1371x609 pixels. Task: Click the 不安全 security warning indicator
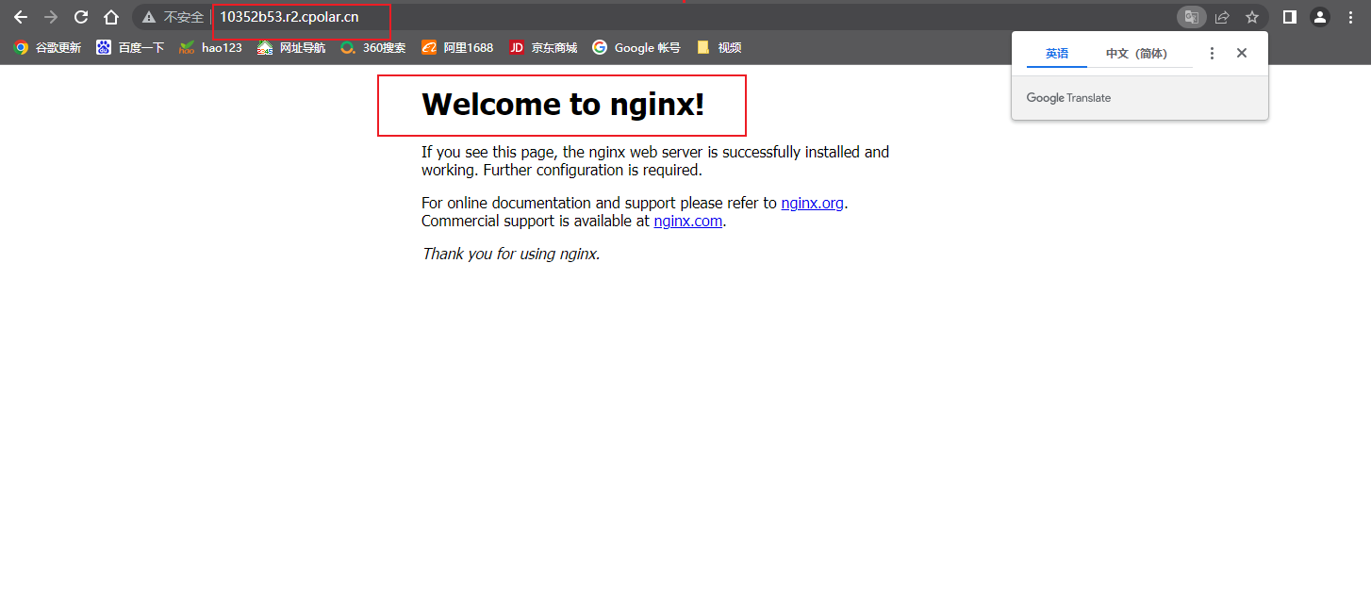173,17
